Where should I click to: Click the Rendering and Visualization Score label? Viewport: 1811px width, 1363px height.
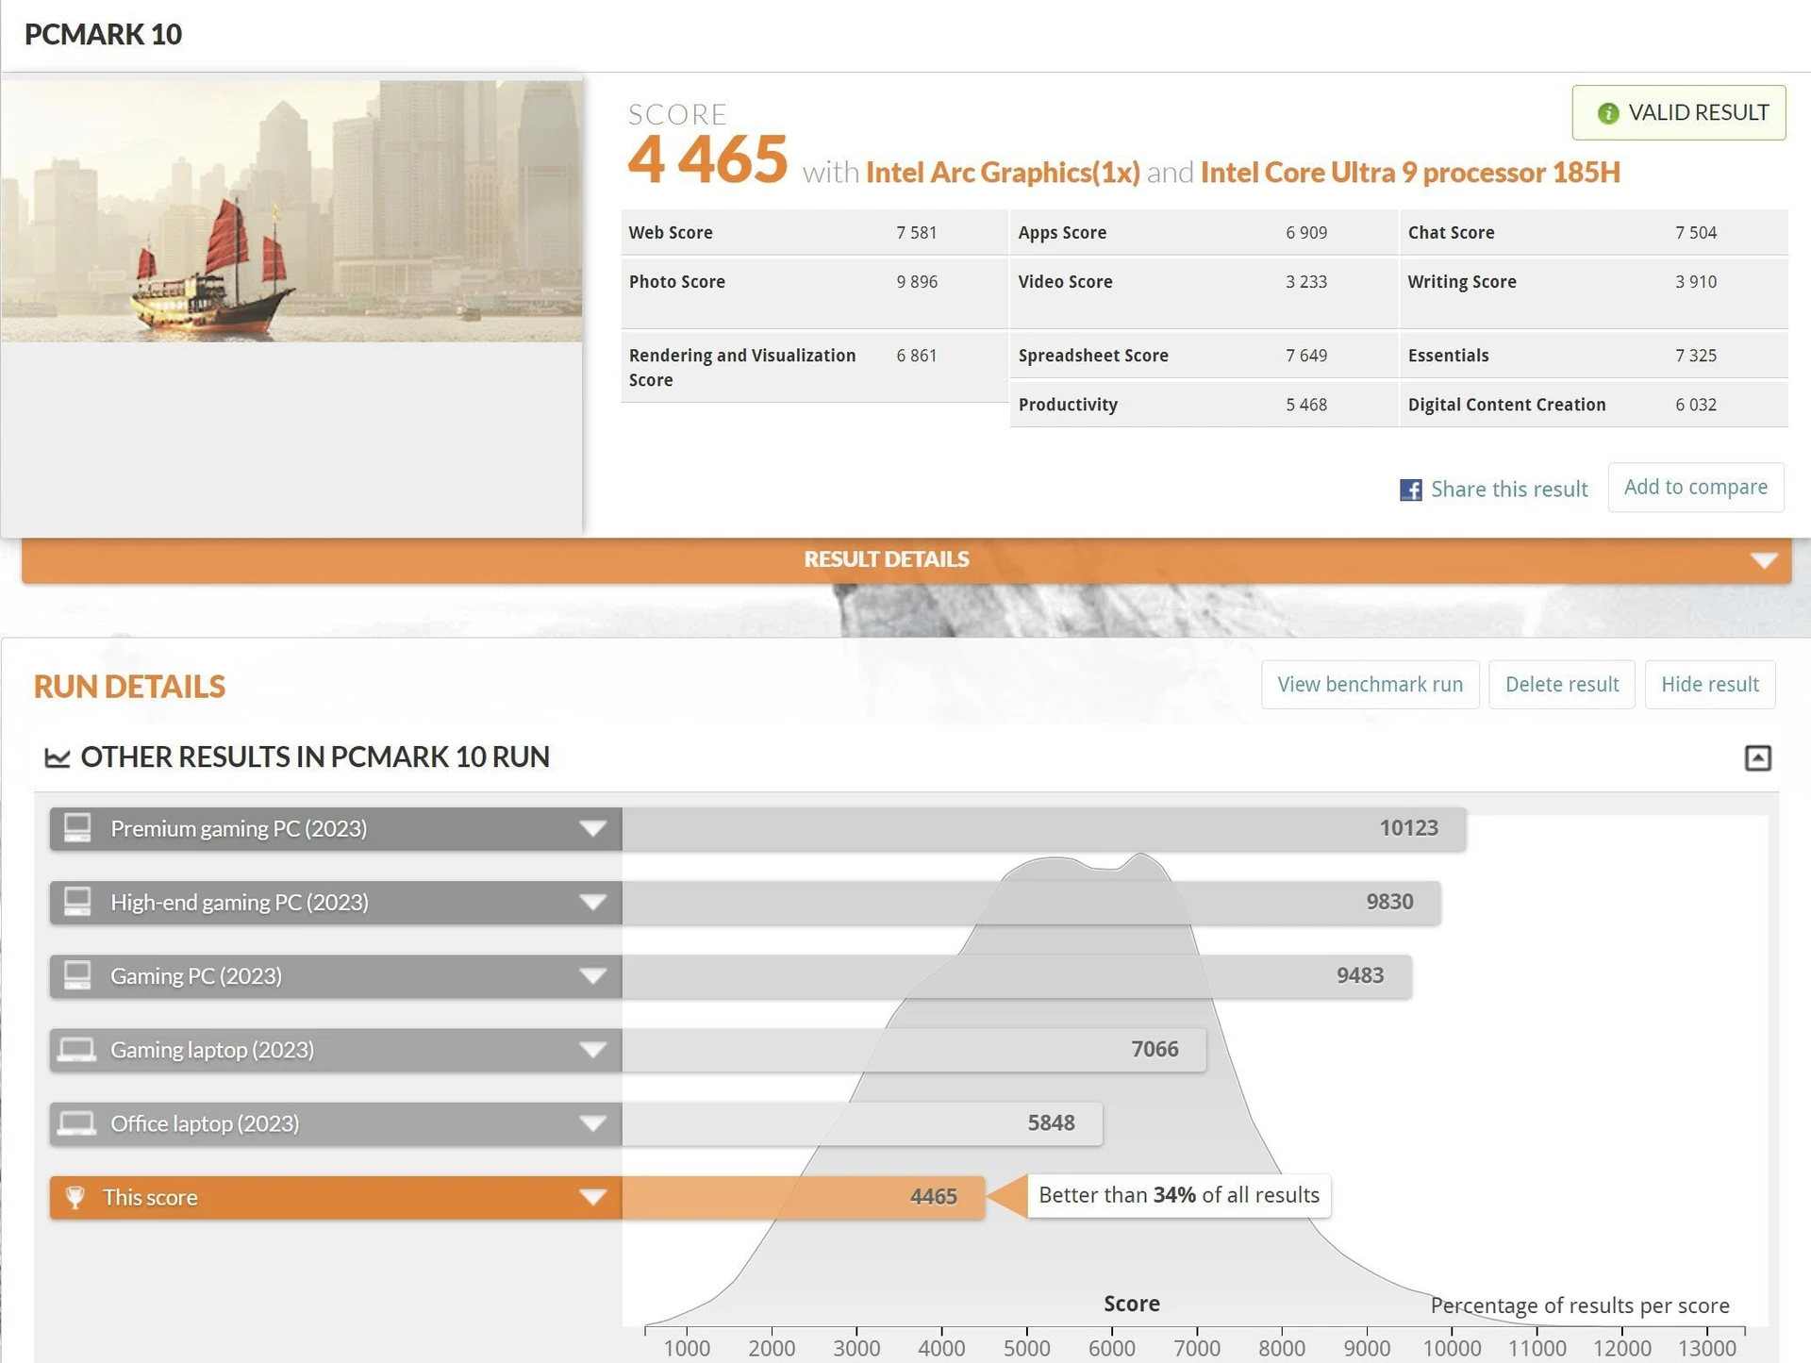[742, 368]
